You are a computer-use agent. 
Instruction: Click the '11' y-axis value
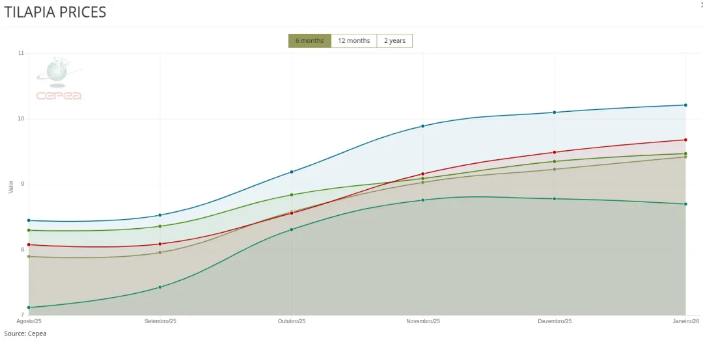[x=21, y=53]
